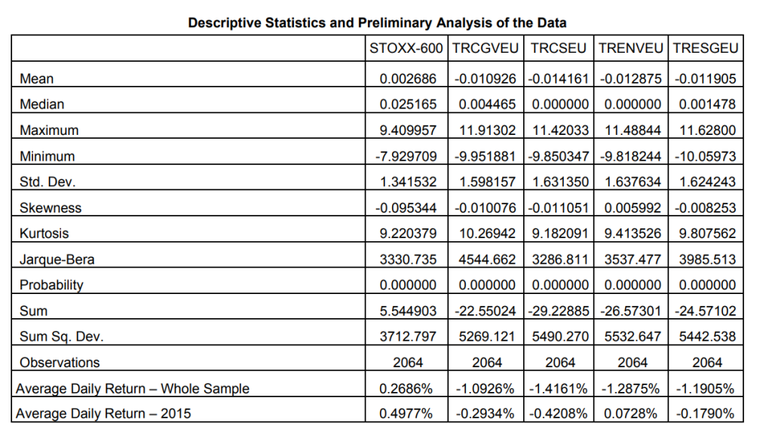Select the TRCGVEU column header
772x441 pixels.
[x=486, y=48]
